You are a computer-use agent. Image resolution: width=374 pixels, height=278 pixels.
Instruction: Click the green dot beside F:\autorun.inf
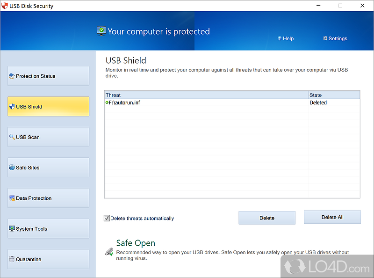(107, 102)
